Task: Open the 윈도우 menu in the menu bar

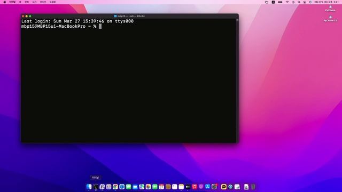Action: pyautogui.click(x=43, y=2)
